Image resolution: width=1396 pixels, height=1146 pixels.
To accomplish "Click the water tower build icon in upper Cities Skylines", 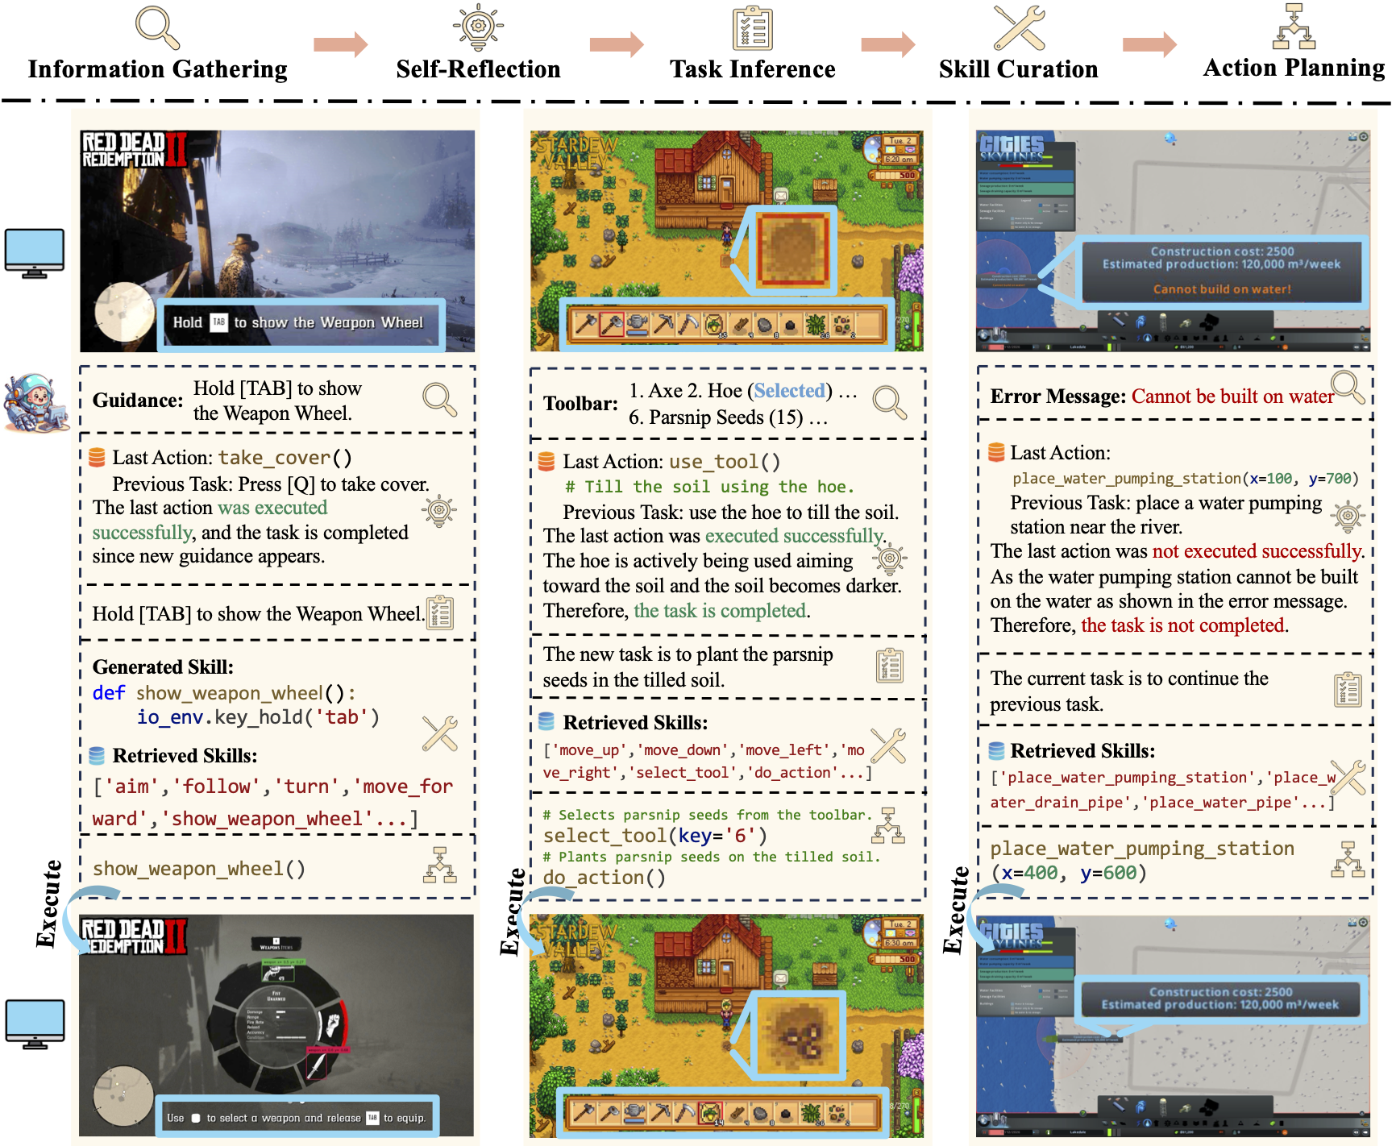I will pyautogui.click(x=1163, y=322).
